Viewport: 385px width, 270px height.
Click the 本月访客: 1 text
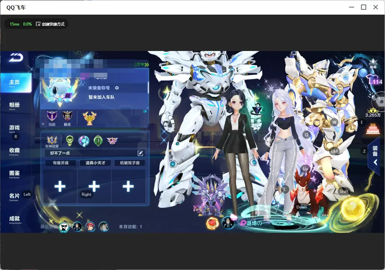click(x=130, y=227)
